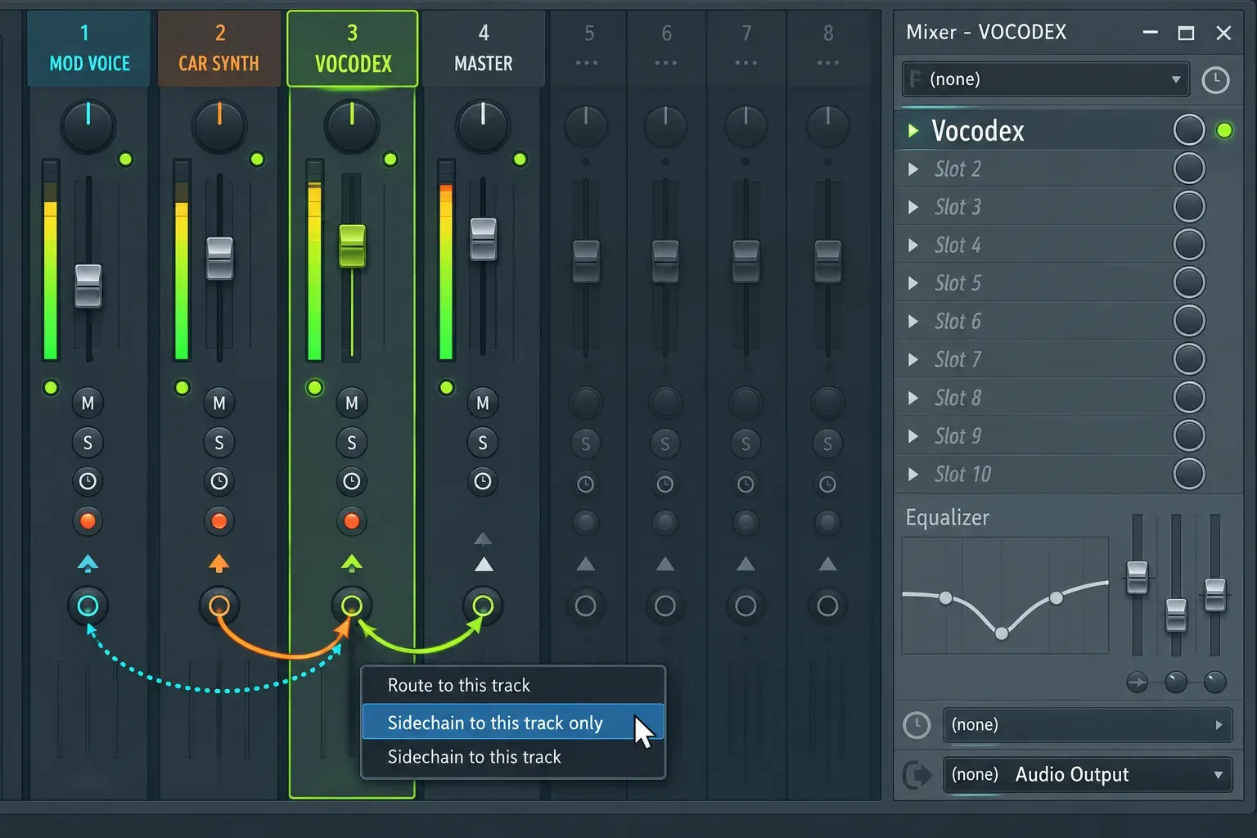Open the bottom (none) input selector
Screen dimensions: 1257x838
pos(1088,725)
